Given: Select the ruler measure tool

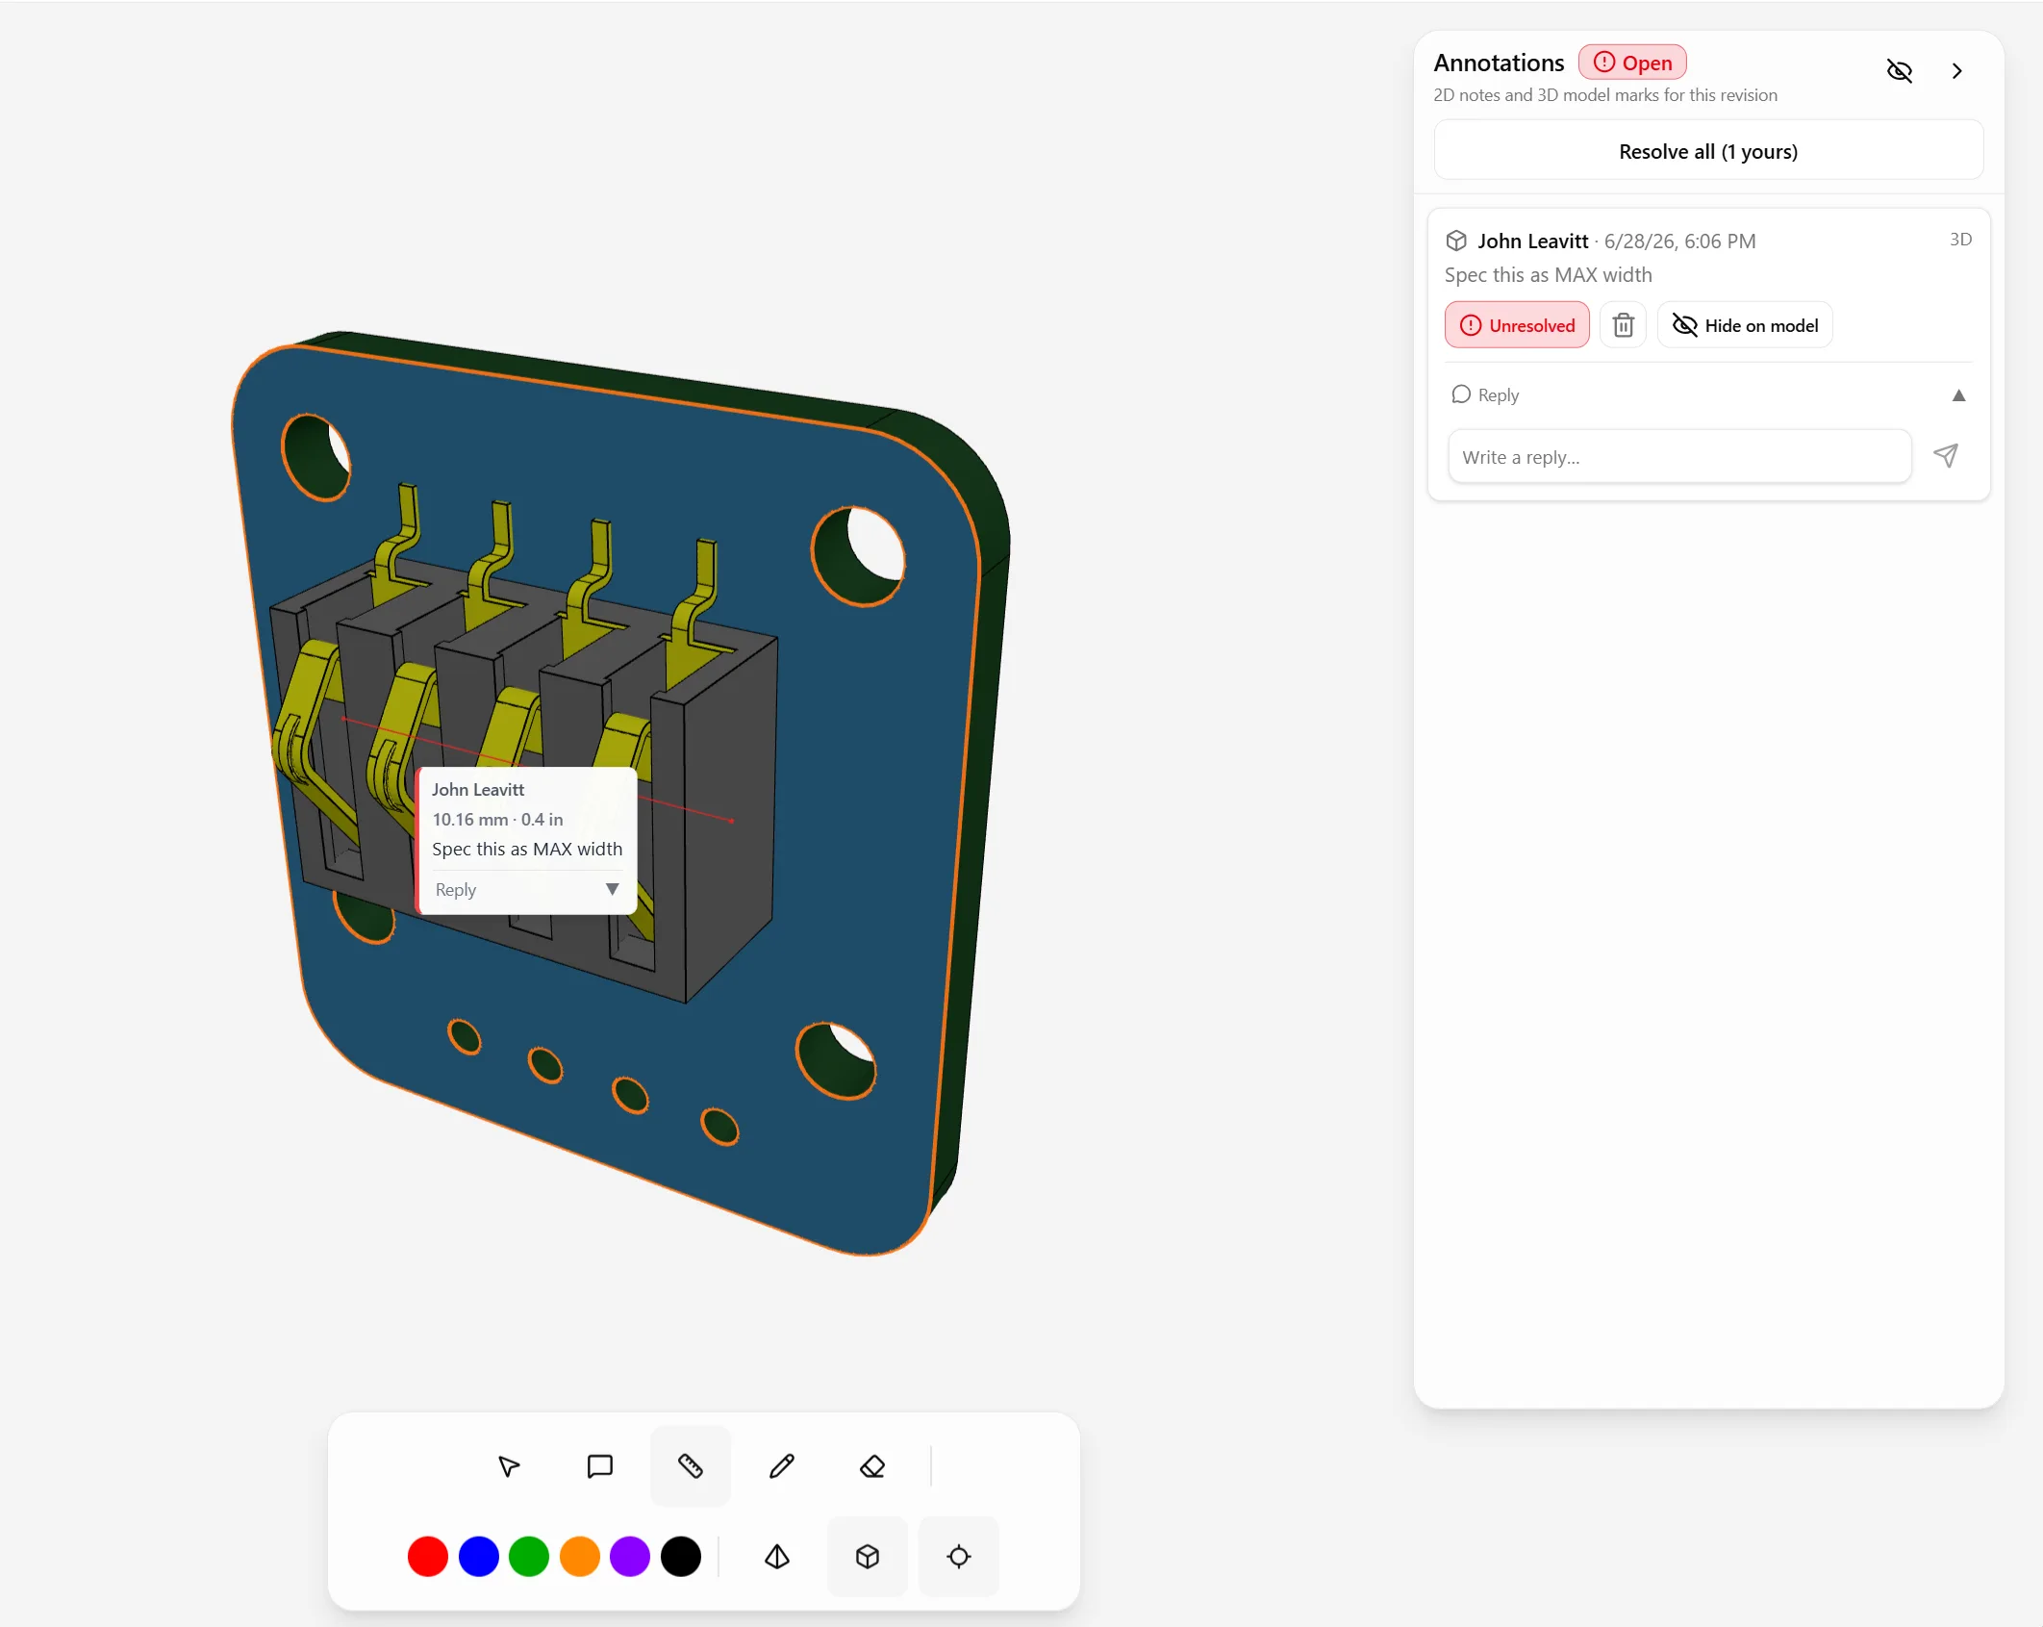Looking at the screenshot, I should [x=691, y=1466].
